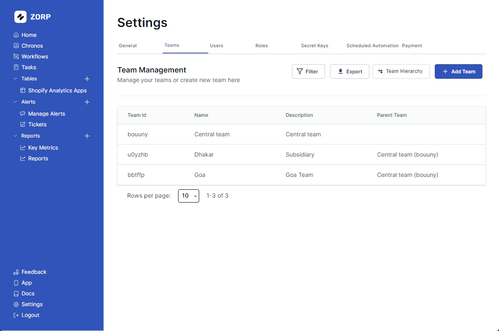
Task: Open the Docs link in sidebar
Action: [28, 293]
